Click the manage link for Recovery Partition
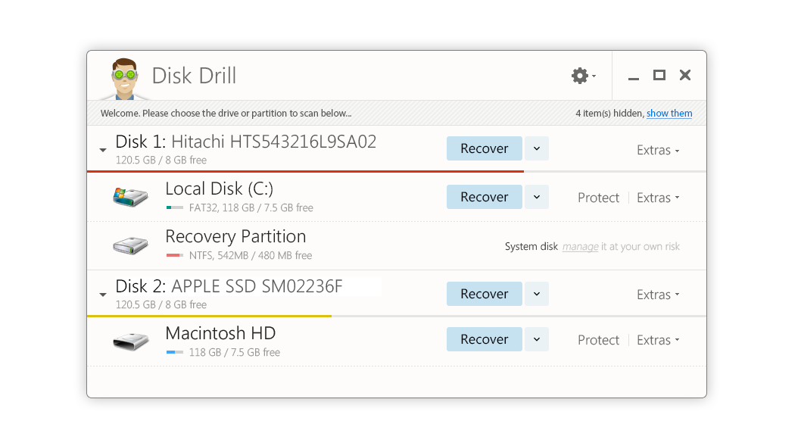 coord(580,247)
